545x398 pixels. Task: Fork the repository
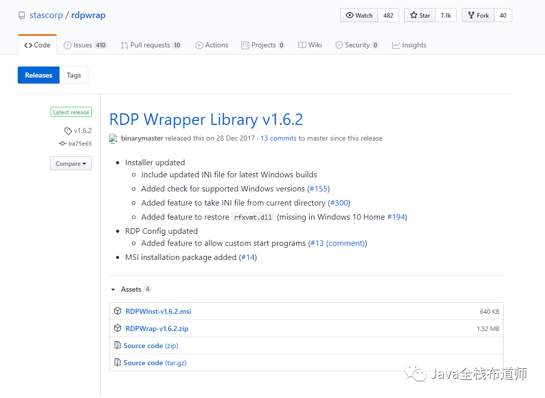(x=478, y=15)
